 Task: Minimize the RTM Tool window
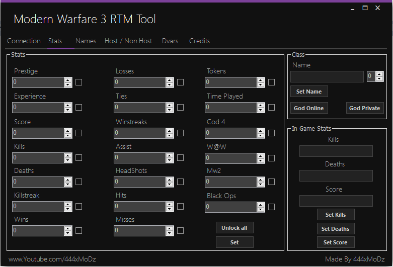(351, 8)
